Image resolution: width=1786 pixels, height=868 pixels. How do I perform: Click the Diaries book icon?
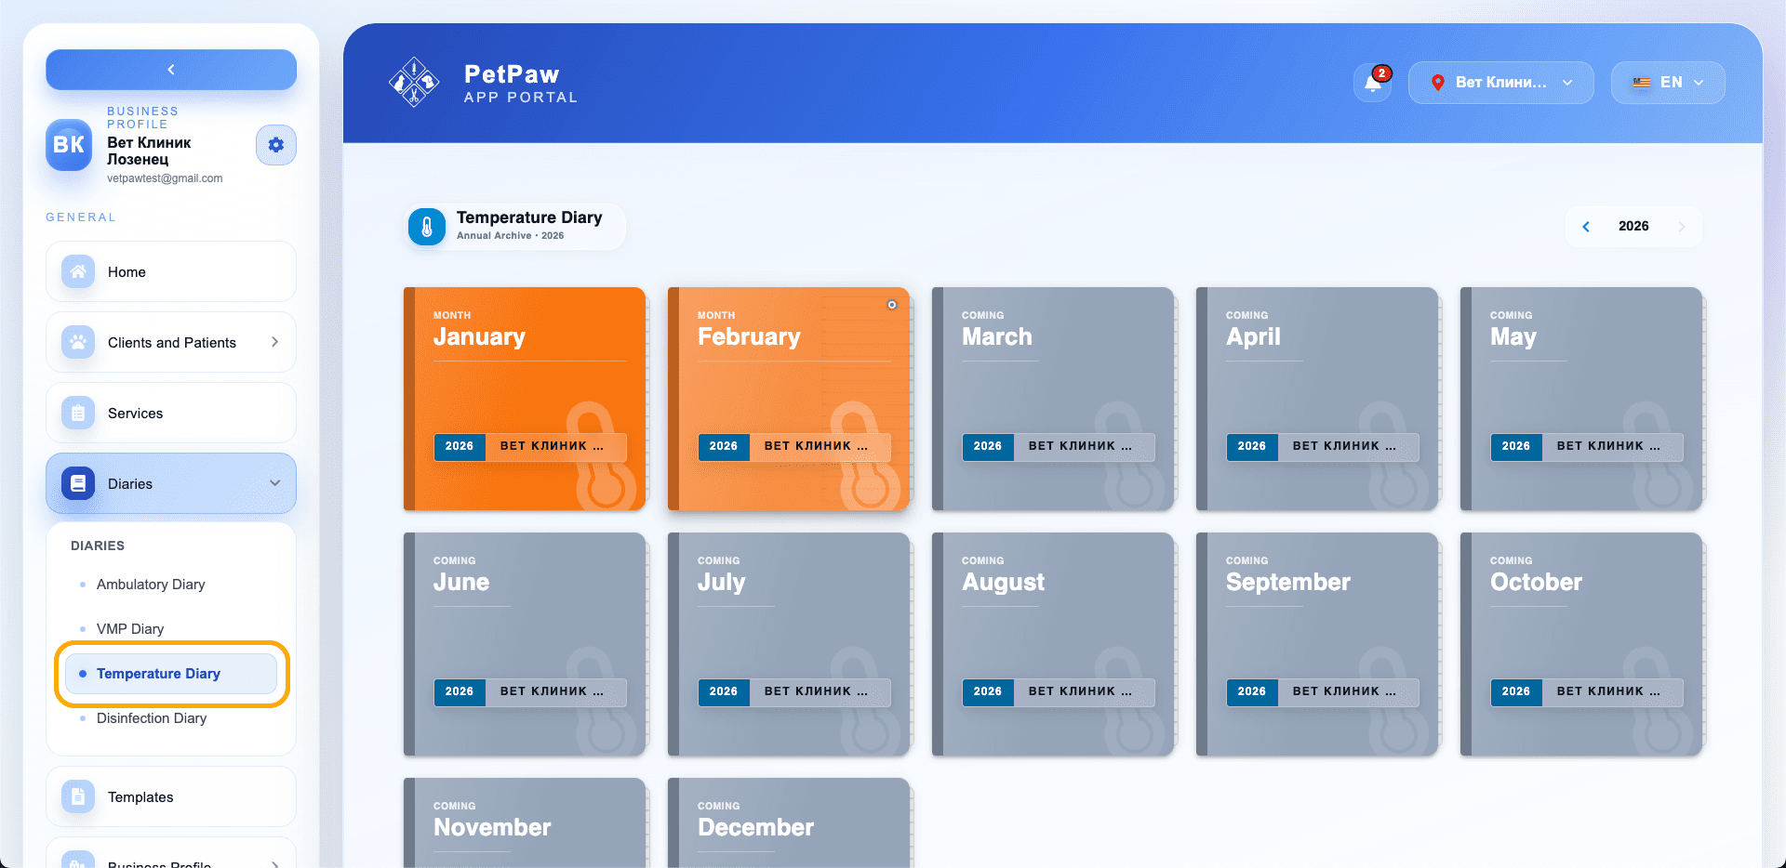pos(78,483)
